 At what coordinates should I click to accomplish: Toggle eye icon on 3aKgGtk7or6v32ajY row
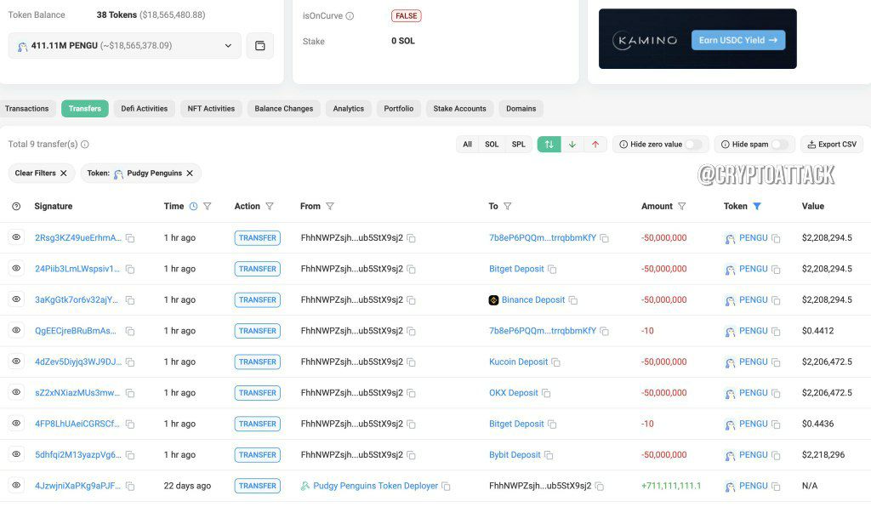coord(17,299)
